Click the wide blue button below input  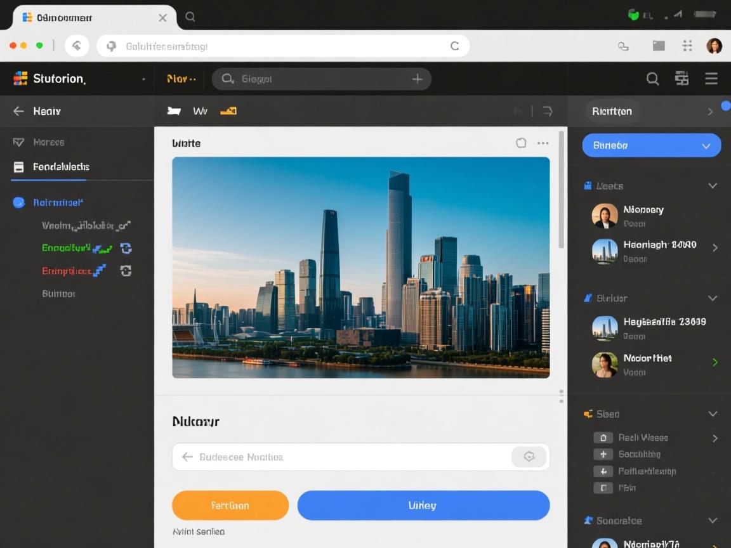[423, 506]
